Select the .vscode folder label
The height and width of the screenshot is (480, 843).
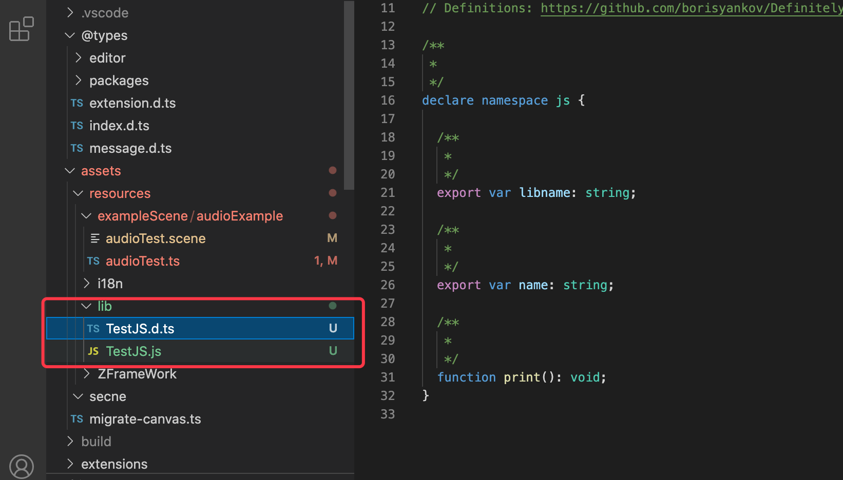[105, 13]
